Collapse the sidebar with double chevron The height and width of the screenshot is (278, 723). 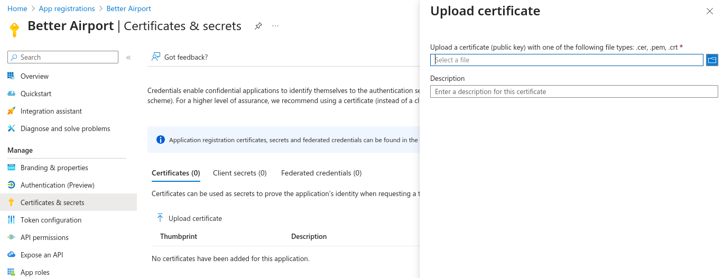pos(128,58)
